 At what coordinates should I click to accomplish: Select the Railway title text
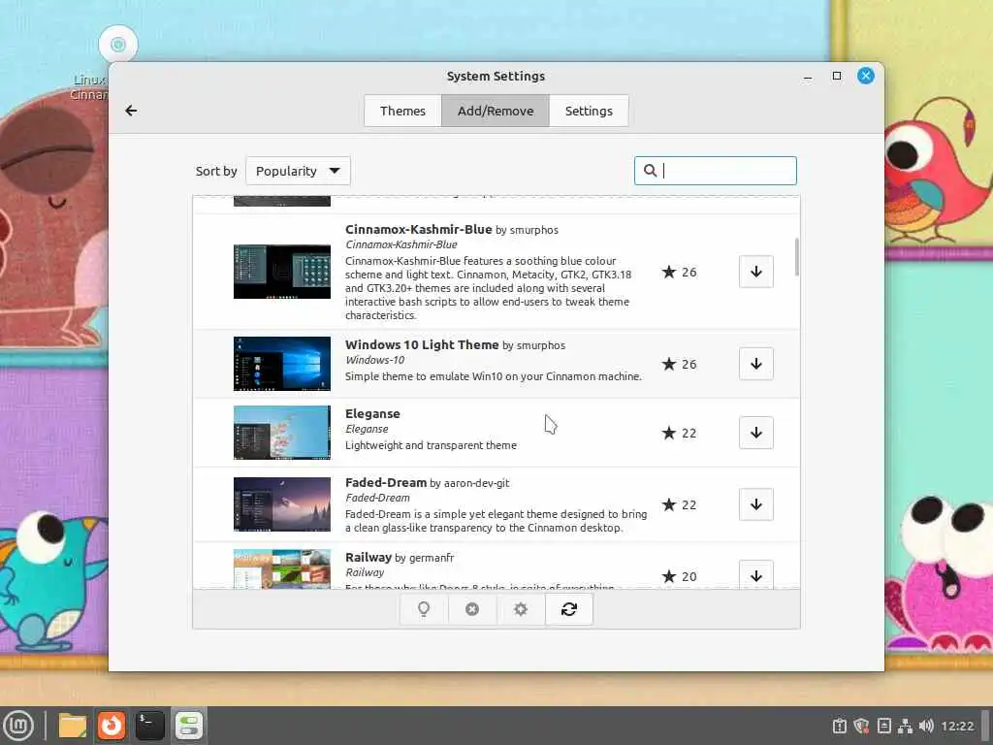click(x=368, y=558)
